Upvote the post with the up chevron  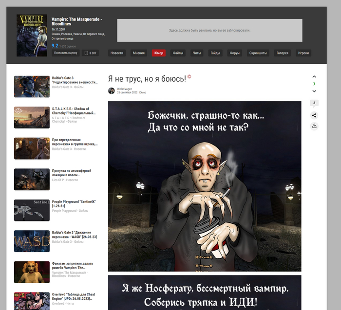click(314, 77)
